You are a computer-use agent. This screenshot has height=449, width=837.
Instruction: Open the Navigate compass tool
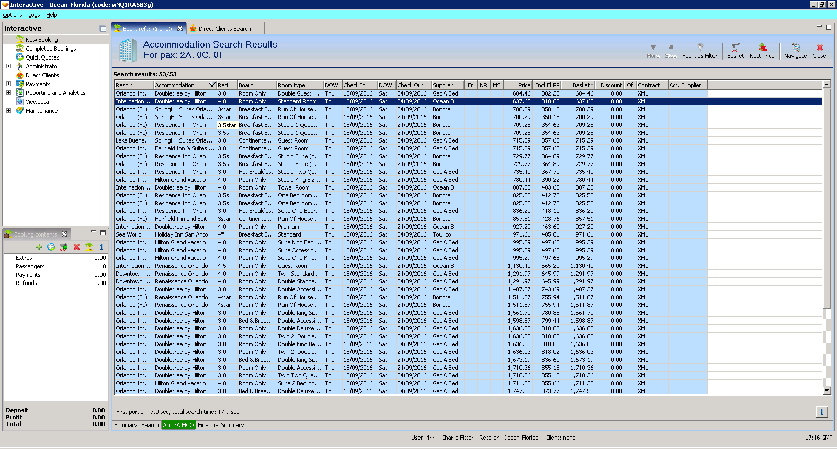(795, 51)
